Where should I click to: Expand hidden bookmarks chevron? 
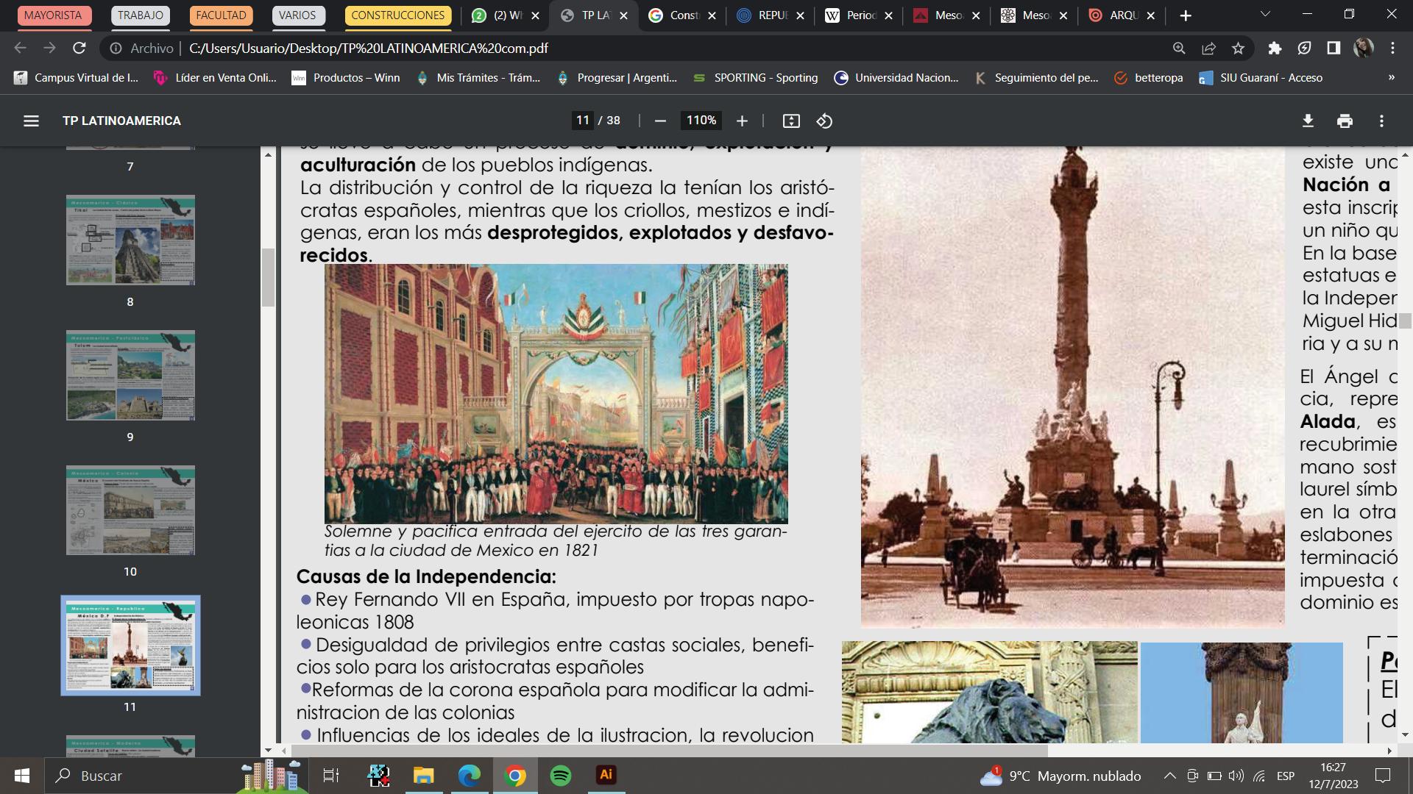[1391, 77]
